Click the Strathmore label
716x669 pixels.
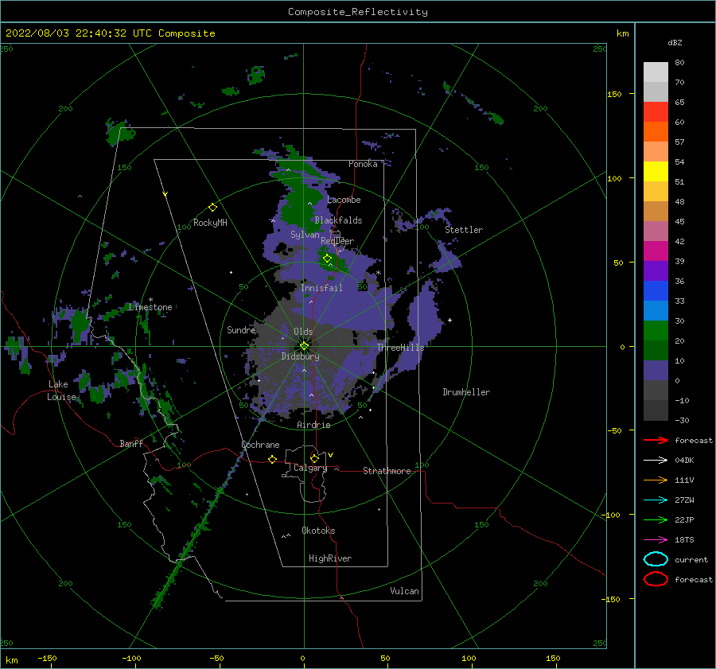click(x=387, y=471)
